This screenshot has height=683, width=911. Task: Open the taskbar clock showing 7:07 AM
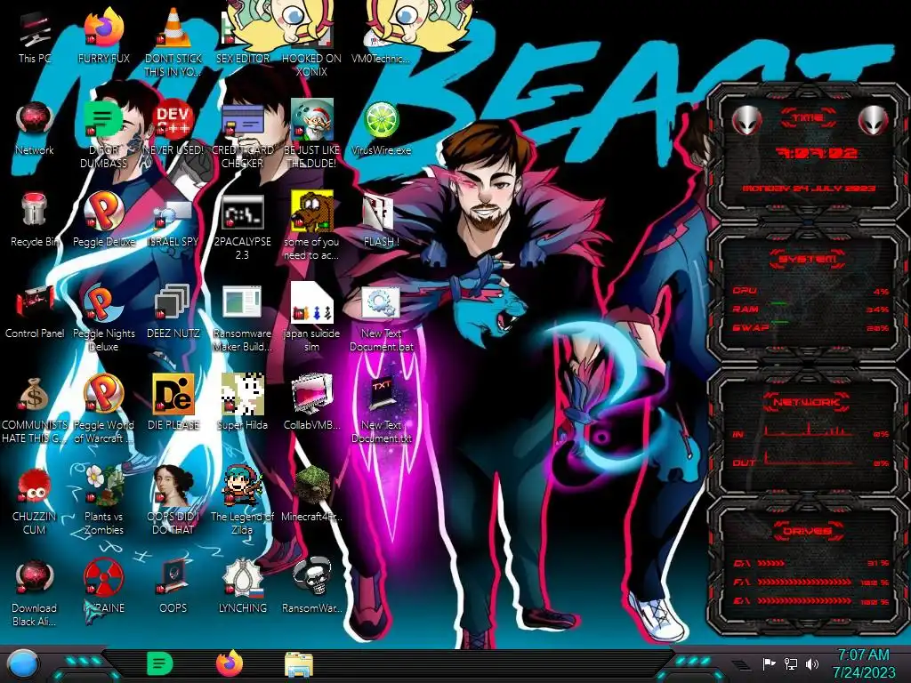pos(863,663)
